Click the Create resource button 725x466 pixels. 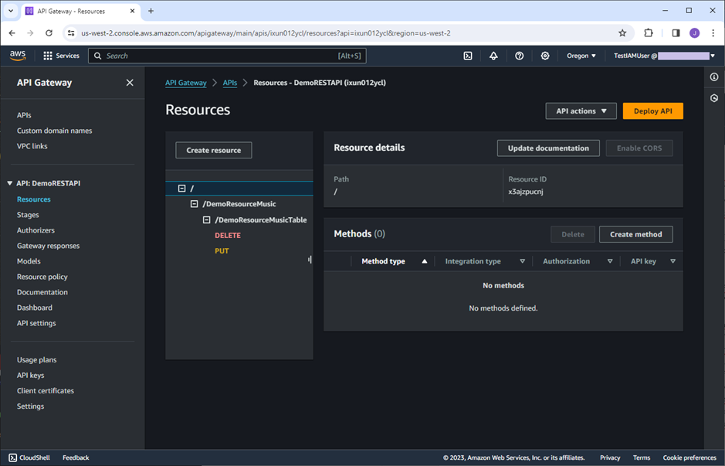214,150
